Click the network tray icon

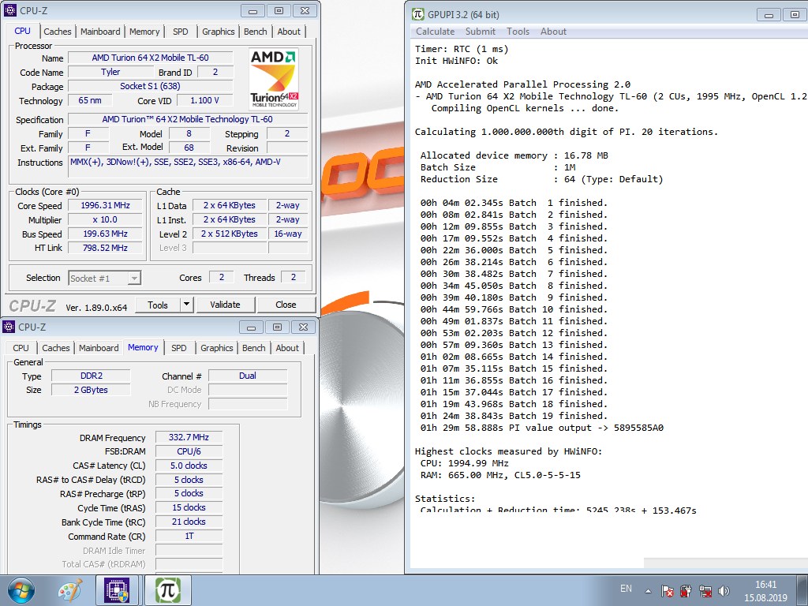705,591
